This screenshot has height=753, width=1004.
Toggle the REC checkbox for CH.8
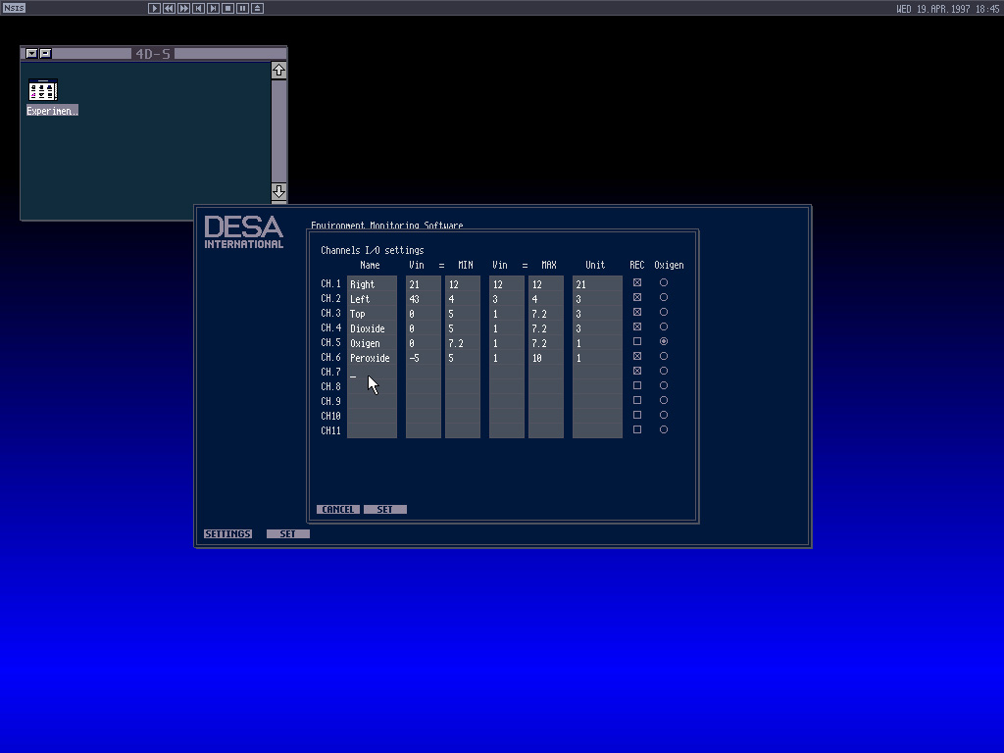pos(637,386)
